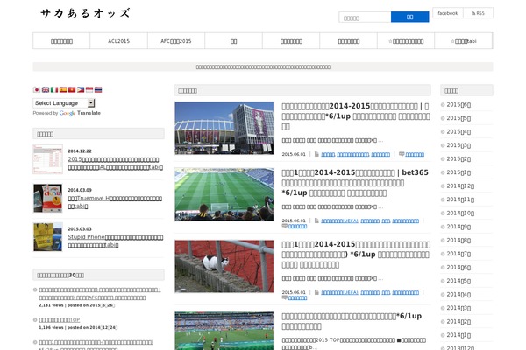Open the 2014 month 10 archive link
The width and height of the screenshot is (526, 350).
point(460,213)
